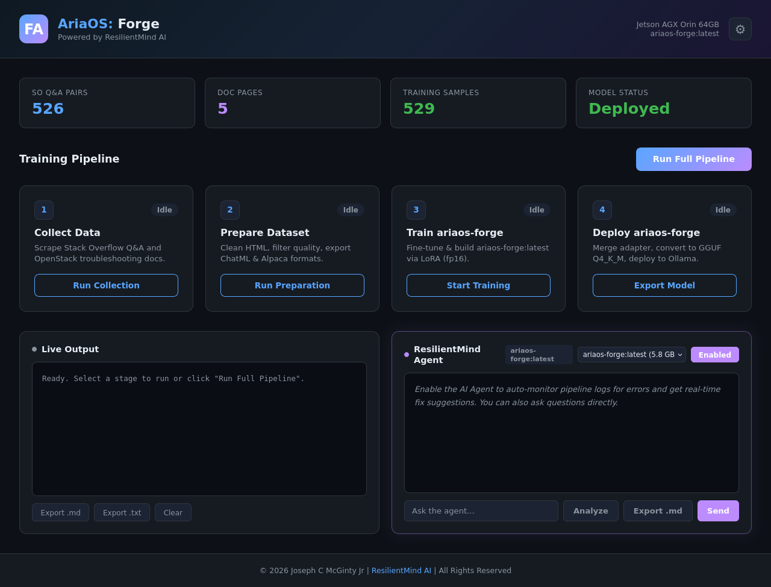Open the ariaos-forge:latest (5.8 GB) model dropdown

pyautogui.click(x=631, y=355)
